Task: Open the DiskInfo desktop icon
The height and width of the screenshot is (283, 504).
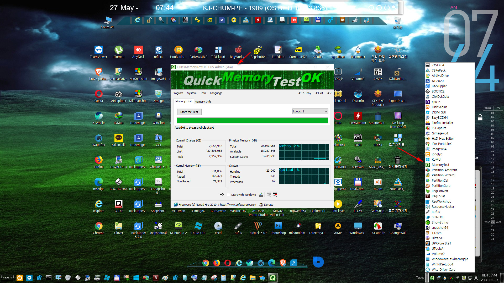Action: tap(358, 96)
